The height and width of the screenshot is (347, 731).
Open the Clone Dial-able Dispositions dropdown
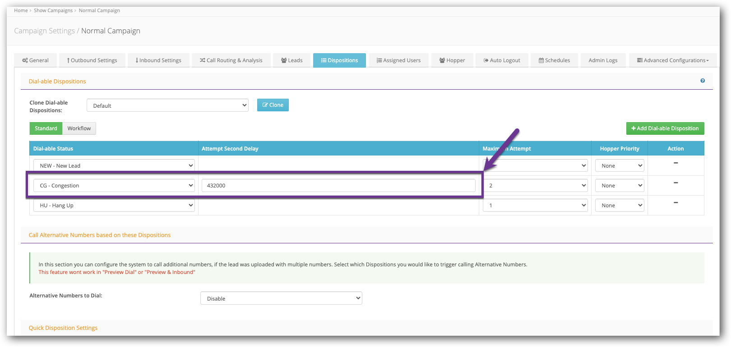[x=167, y=105]
